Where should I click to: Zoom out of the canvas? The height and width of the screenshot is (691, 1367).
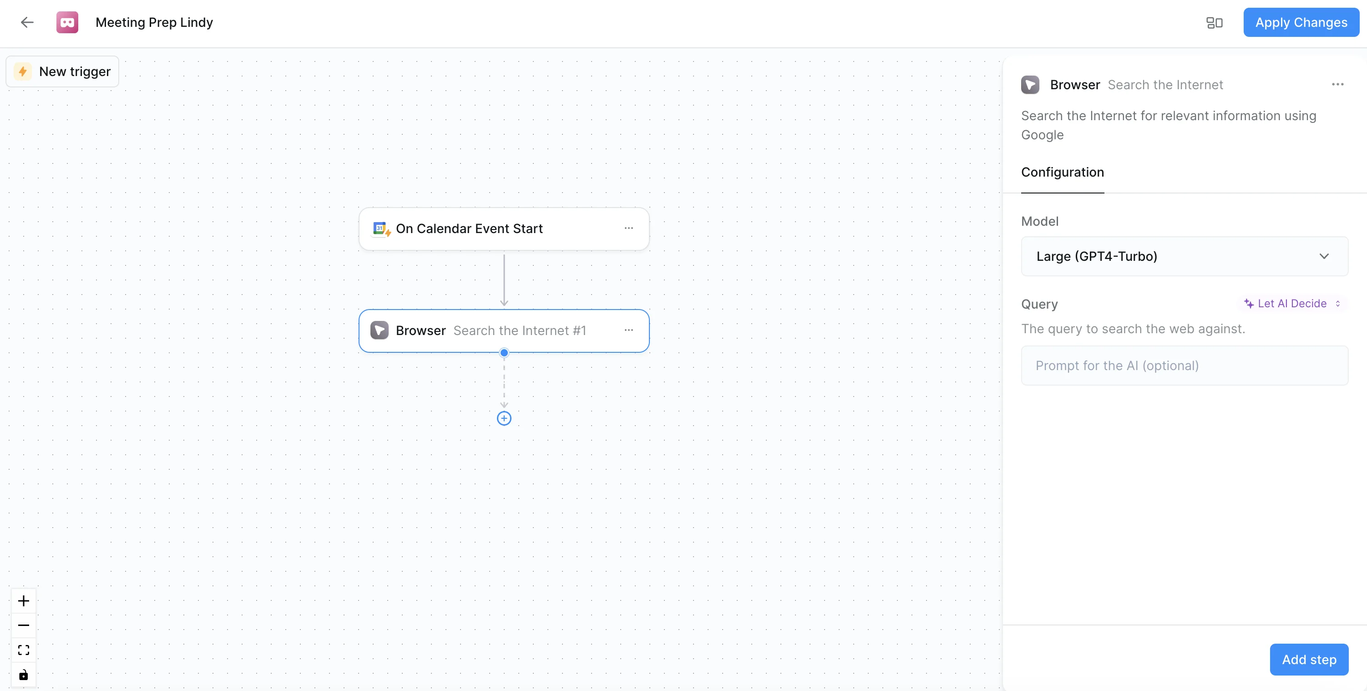(x=23, y=625)
